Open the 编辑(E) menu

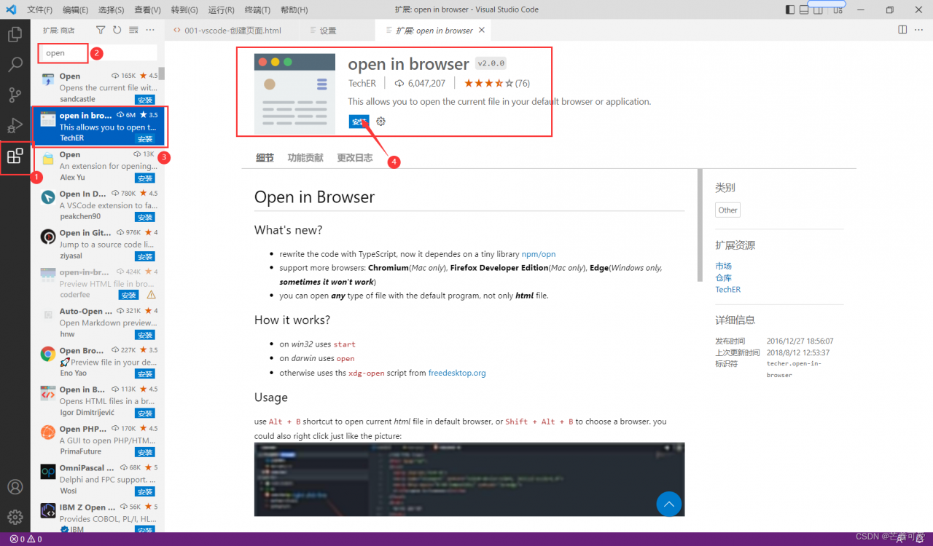pyautogui.click(x=75, y=10)
